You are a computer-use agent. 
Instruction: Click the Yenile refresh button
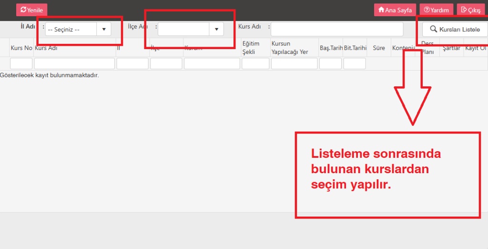tap(31, 10)
